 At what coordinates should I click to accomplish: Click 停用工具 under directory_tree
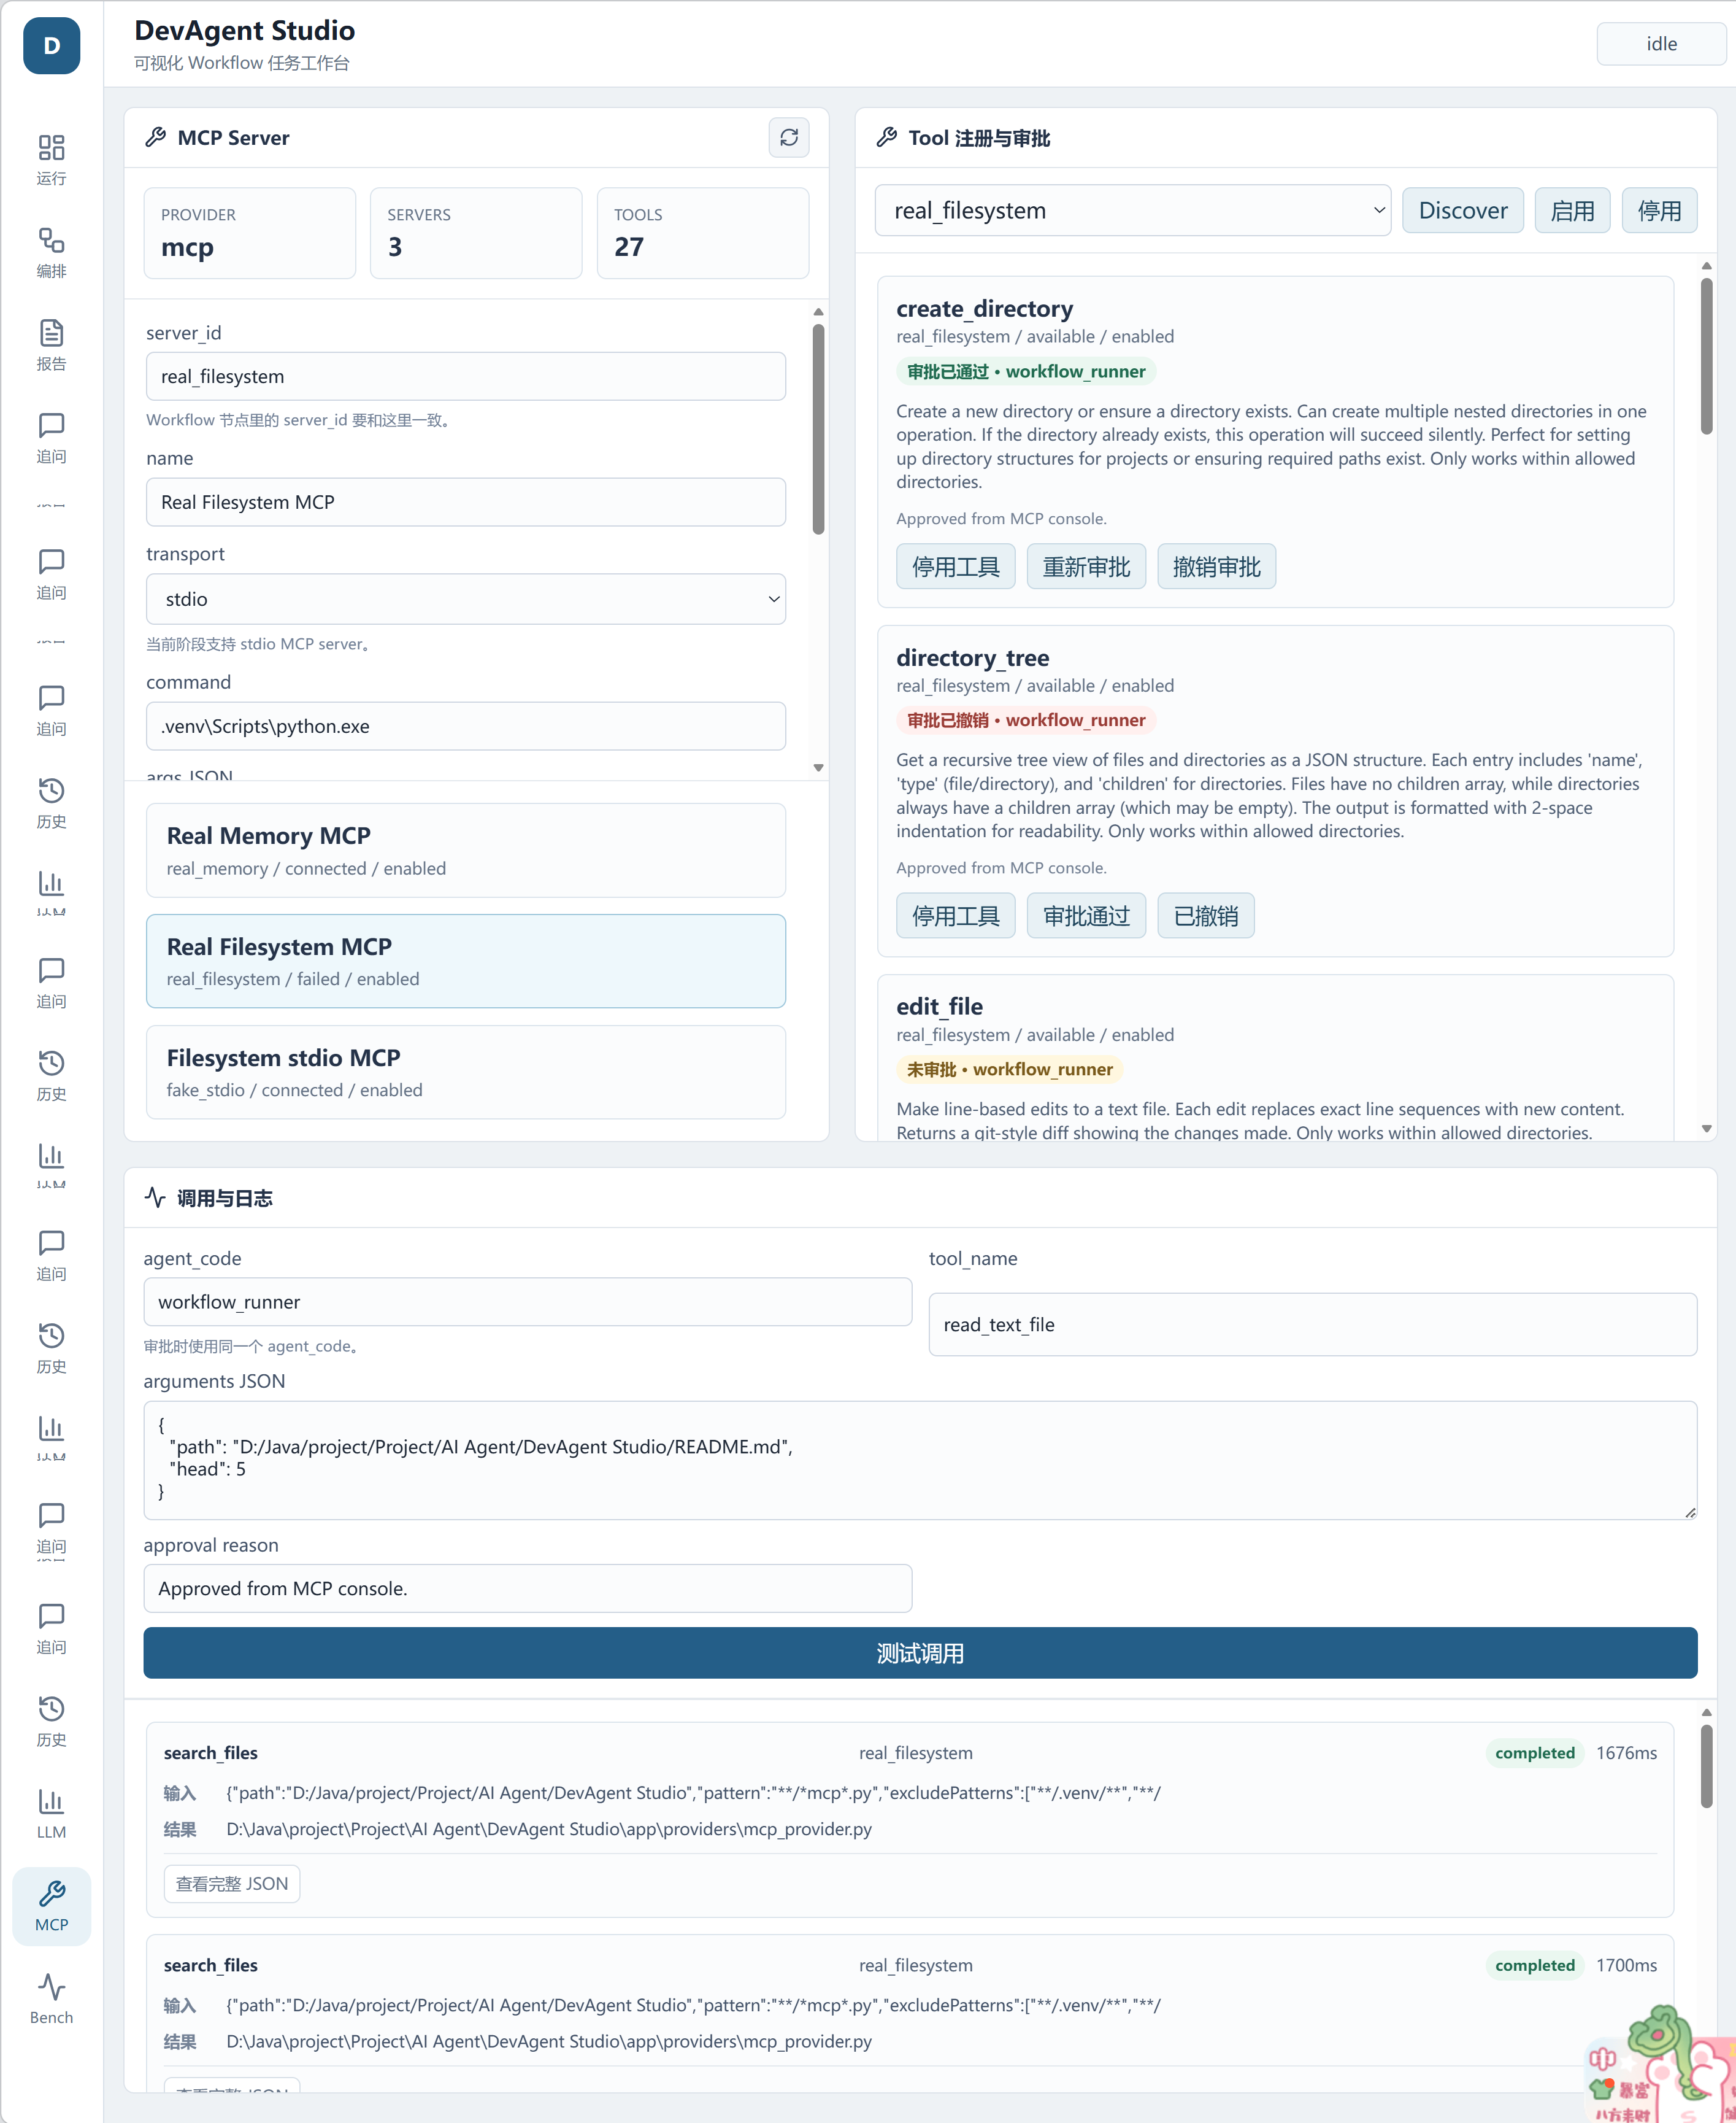pyautogui.click(x=955, y=916)
